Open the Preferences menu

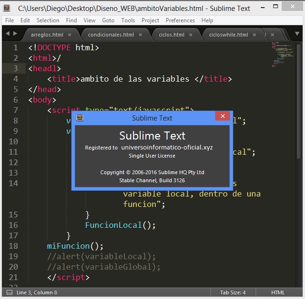click(x=180, y=20)
